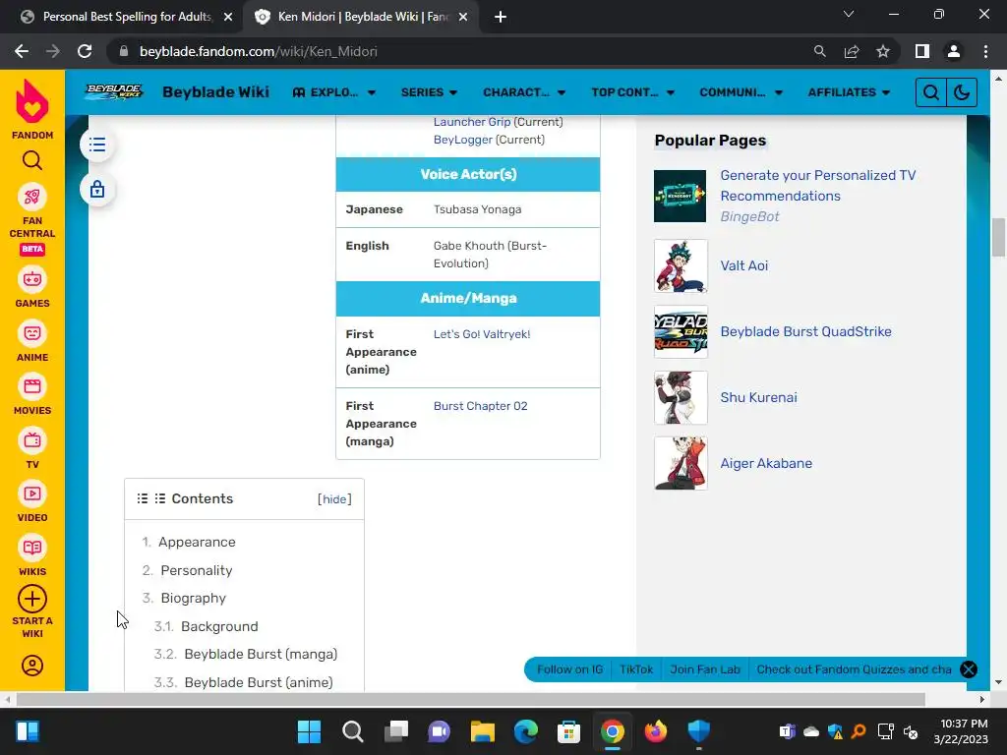Expand the Characters dropdown menu
1007x755 pixels.
(524, 92)
